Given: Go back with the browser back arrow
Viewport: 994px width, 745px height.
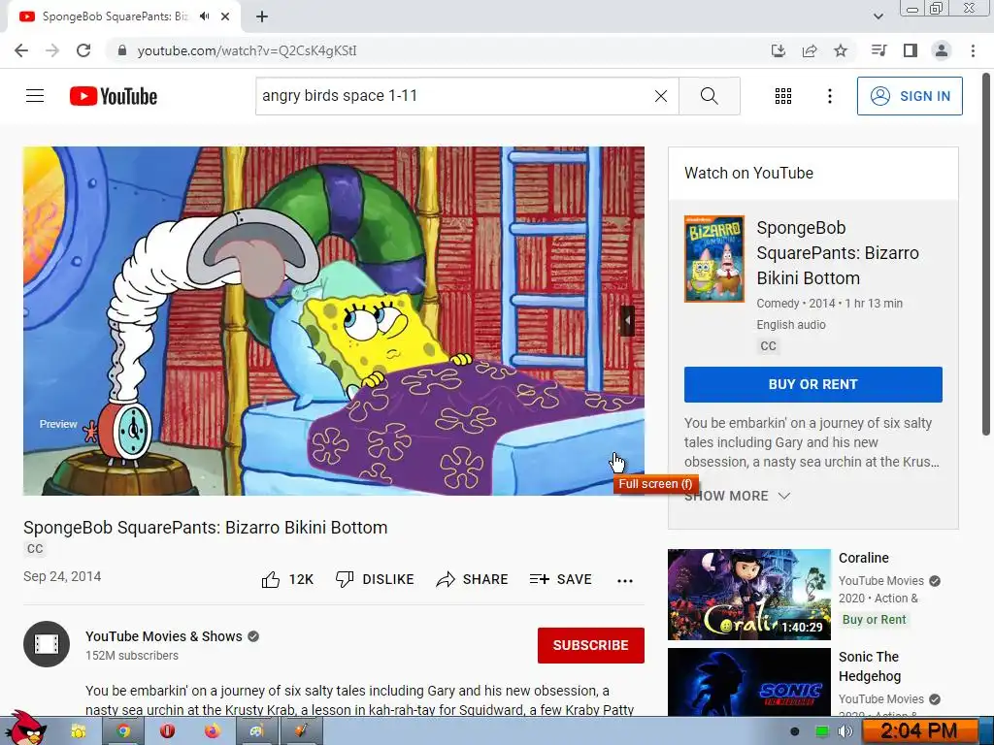Looking at the screenshot, I should pyautogui.click(x=21, y=50).
